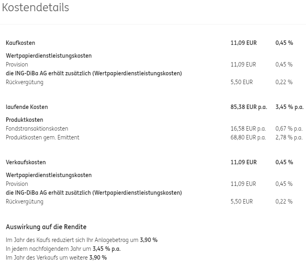Viewport: 306px width, 264px height.
Task: Click the Verkaufskosten row label
Action: coord(26,162)
